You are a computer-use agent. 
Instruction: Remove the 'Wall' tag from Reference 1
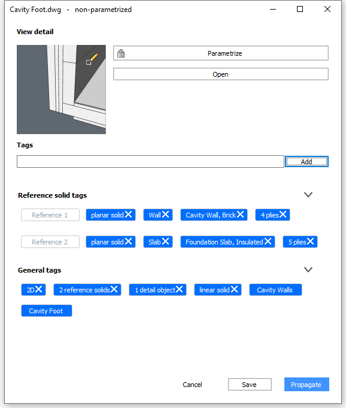166,214
